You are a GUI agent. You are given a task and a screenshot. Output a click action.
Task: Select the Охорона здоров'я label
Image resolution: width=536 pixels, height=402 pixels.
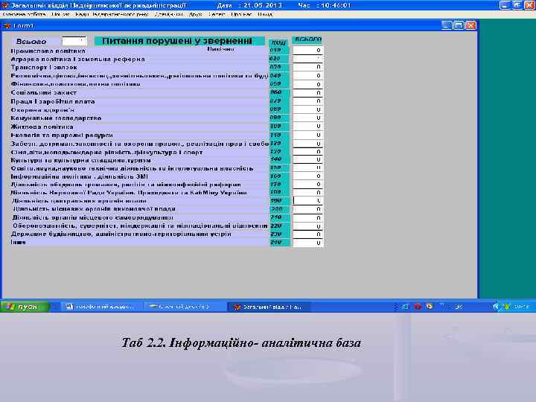(42, 109)
